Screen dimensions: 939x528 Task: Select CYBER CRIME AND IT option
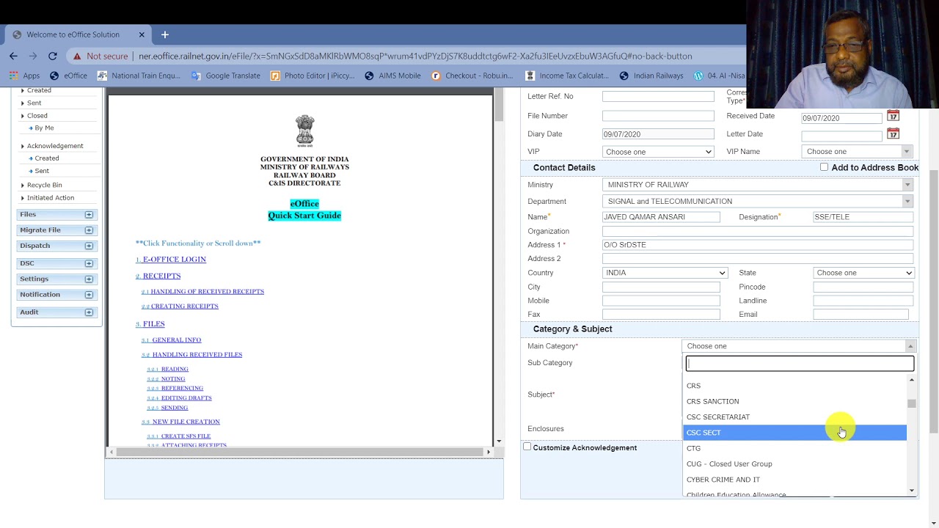tap(795, 480)
